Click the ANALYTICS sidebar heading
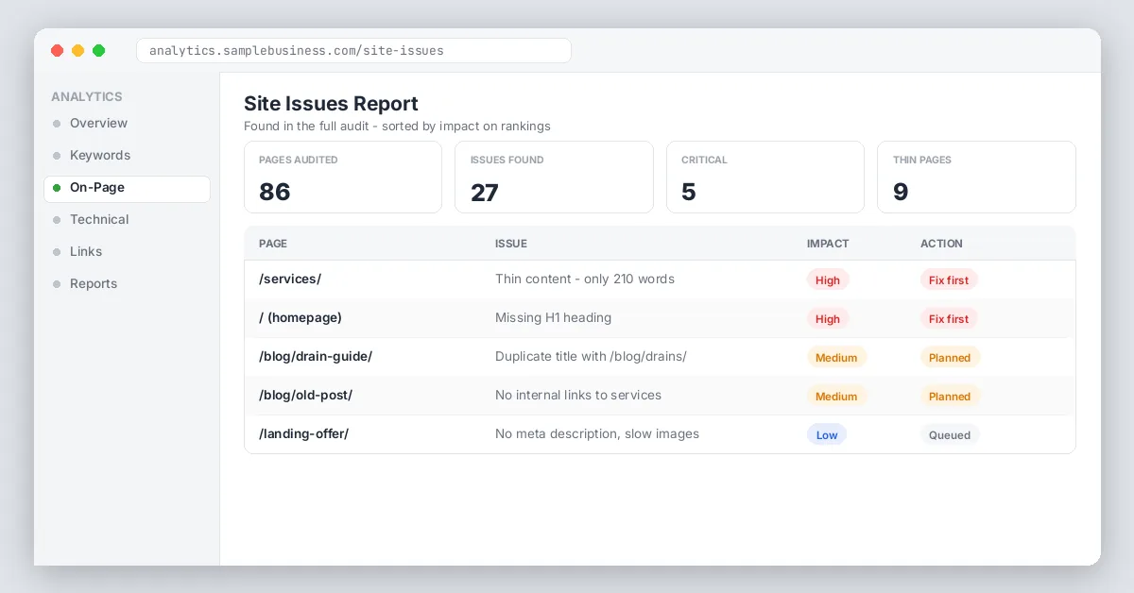The image size is (1134, 593). click(87, 96)
